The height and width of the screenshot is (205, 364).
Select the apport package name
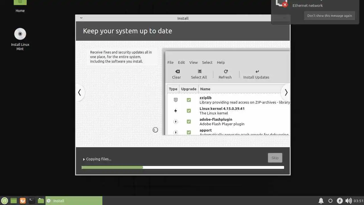pyautogui.click(x=206, y=130)
